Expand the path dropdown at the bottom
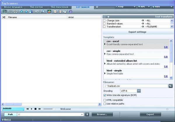This screenshot has width=175, height=122. (x=82, y=114)
